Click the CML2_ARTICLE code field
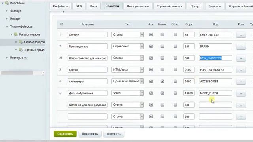 coord(215,35)
